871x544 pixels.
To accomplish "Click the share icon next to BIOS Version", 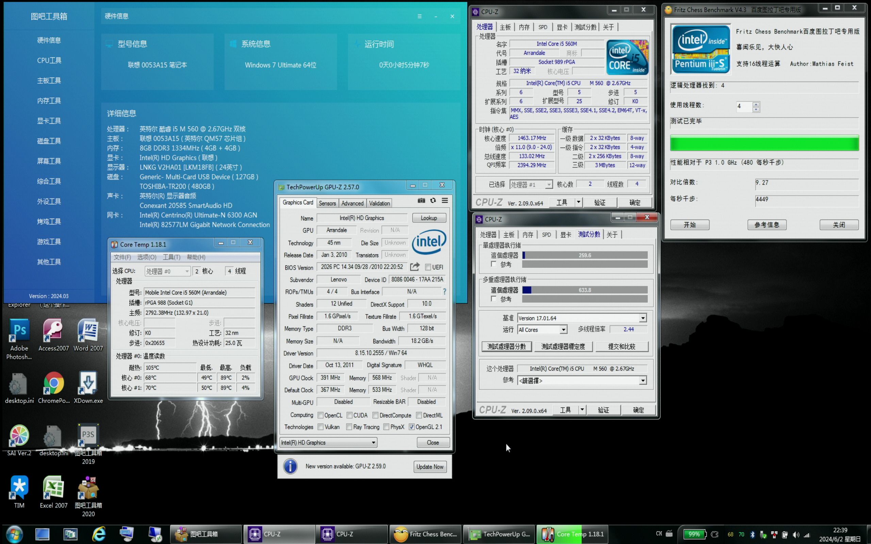I will click(415, 267).
